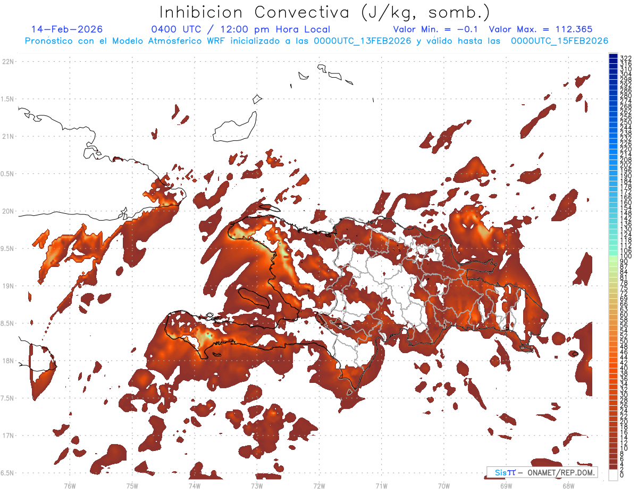Click the "75W" longitude label
638x493 pixels.
132,486
